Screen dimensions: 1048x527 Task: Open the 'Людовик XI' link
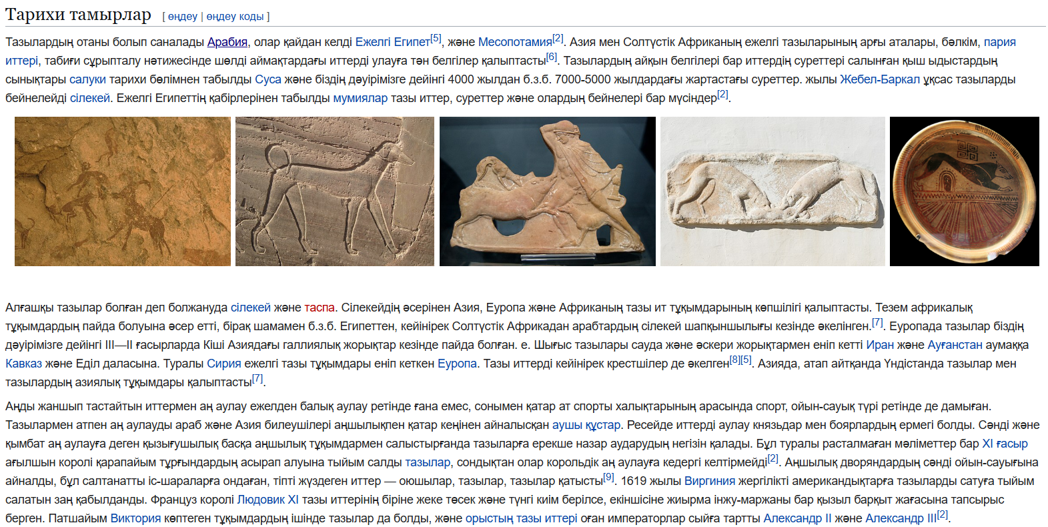(268, 500)
